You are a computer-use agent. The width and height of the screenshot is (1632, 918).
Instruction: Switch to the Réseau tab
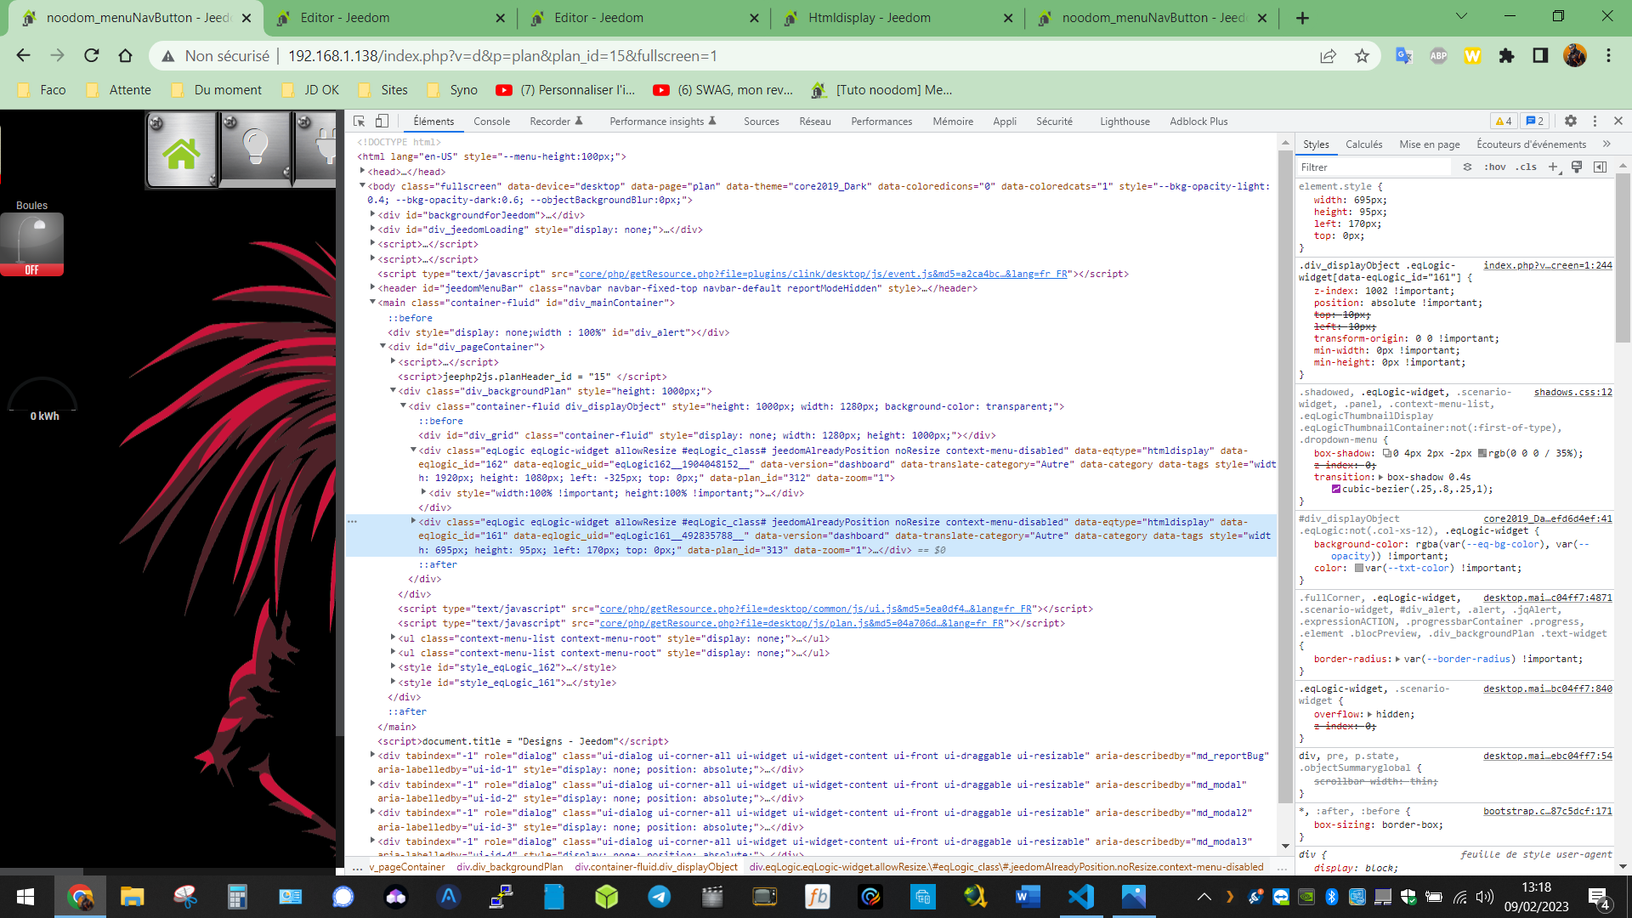click(814, 122)
